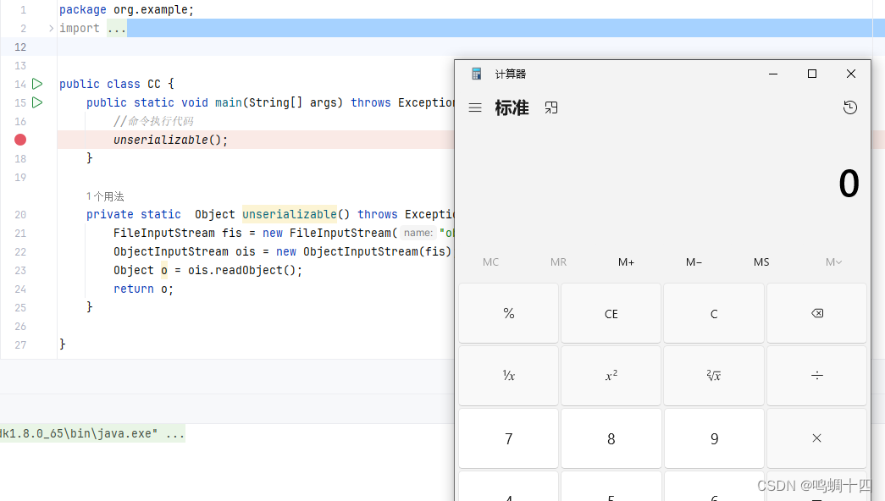885x501 pixels.
Task: Click the multiply operator key
Action: (x=816, y=438)
